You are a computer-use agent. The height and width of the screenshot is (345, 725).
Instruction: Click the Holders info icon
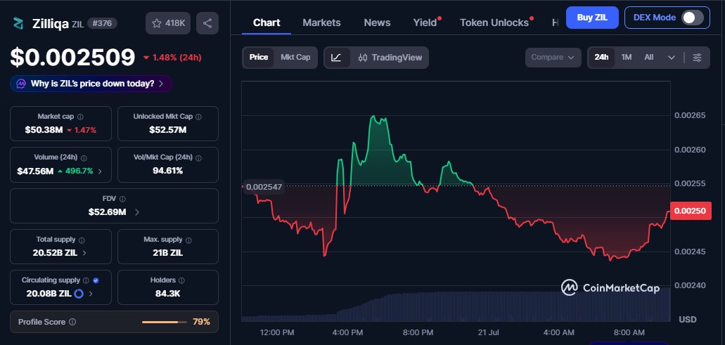181,280
